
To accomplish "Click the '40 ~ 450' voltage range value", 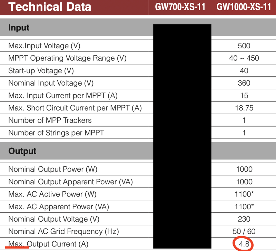I will tap(244, 58).
